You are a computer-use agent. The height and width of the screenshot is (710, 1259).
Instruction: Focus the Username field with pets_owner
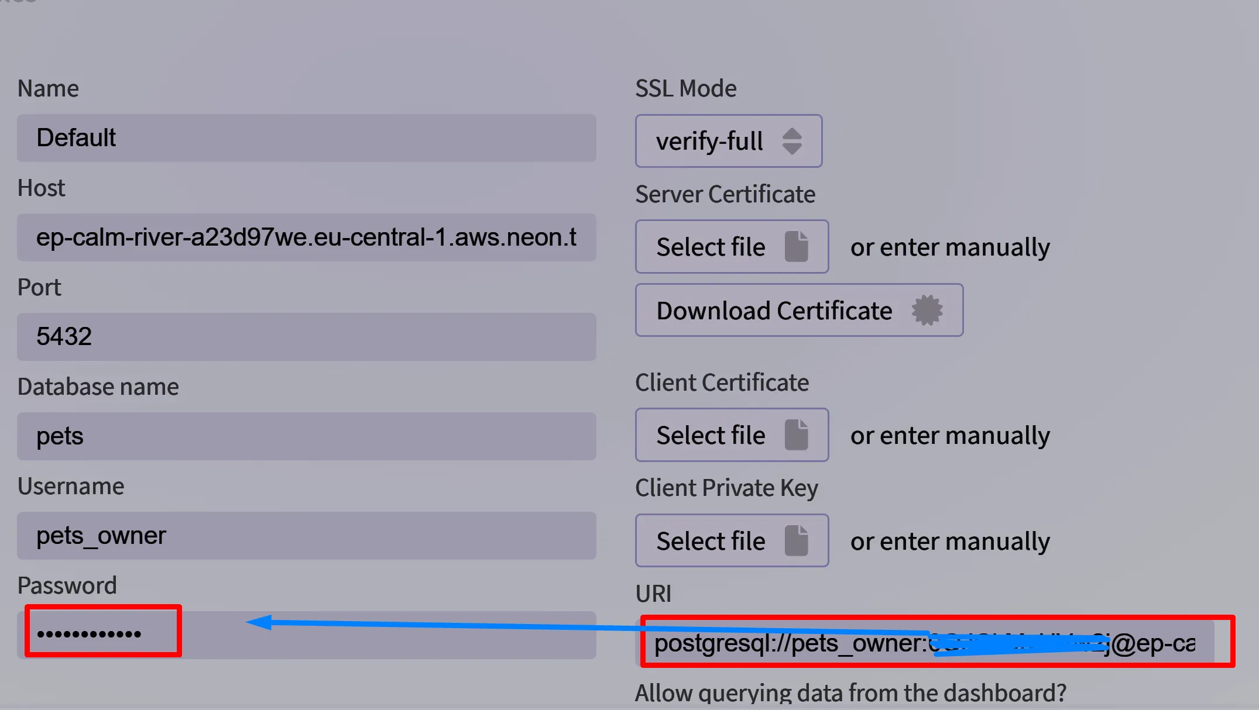click(306, 536)
